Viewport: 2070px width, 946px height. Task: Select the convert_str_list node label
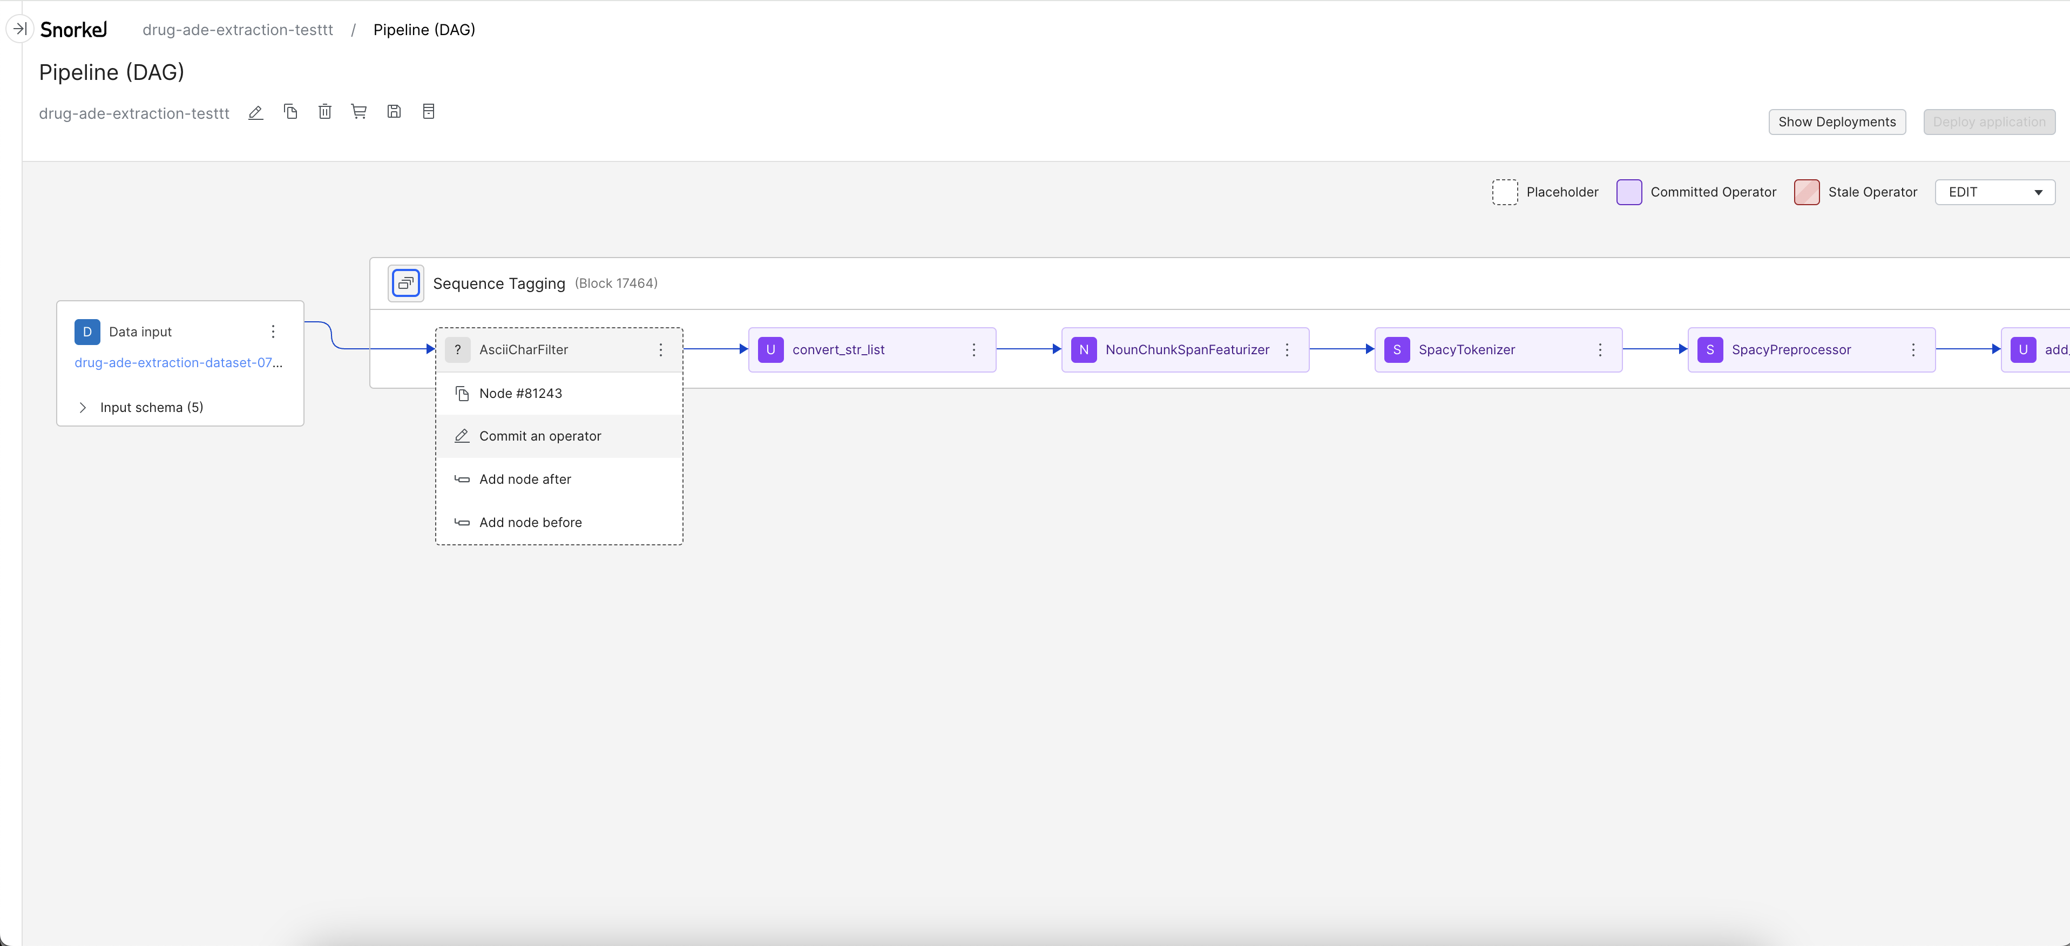pyautogui.click(x=838, y=350)
